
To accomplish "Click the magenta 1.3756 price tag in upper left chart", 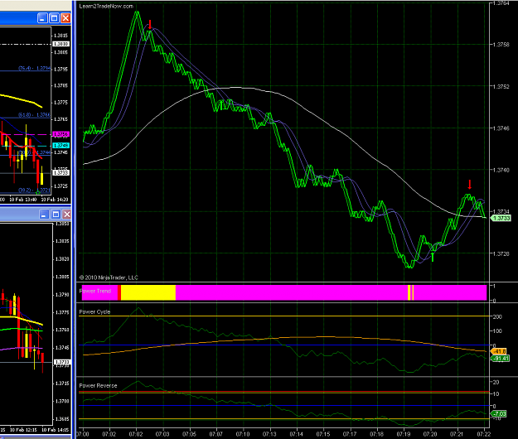I will click(61, 134).
